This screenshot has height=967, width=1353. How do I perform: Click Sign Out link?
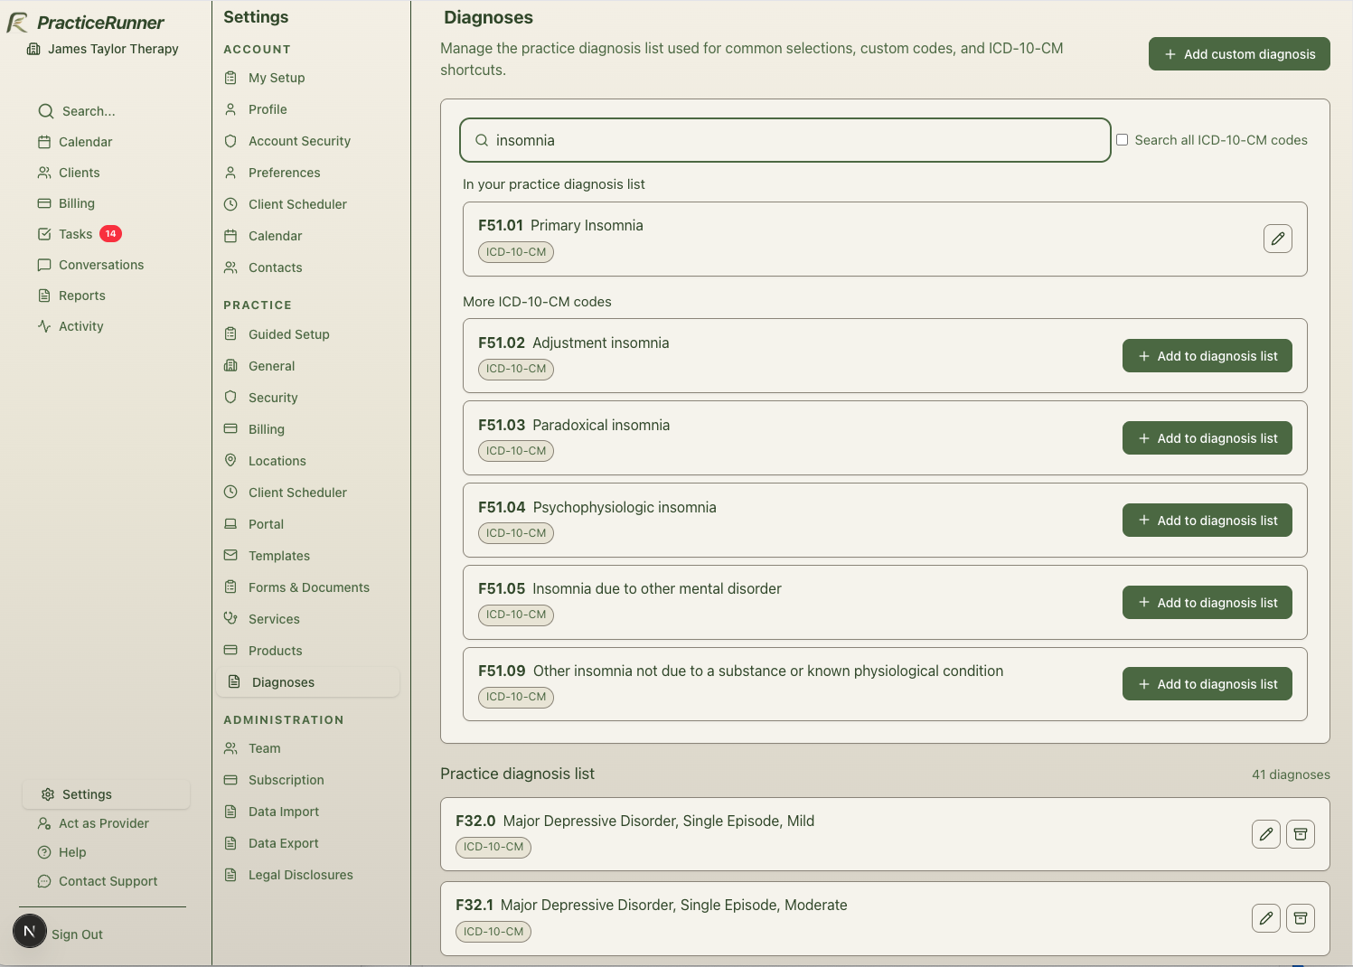click(77, 934)
